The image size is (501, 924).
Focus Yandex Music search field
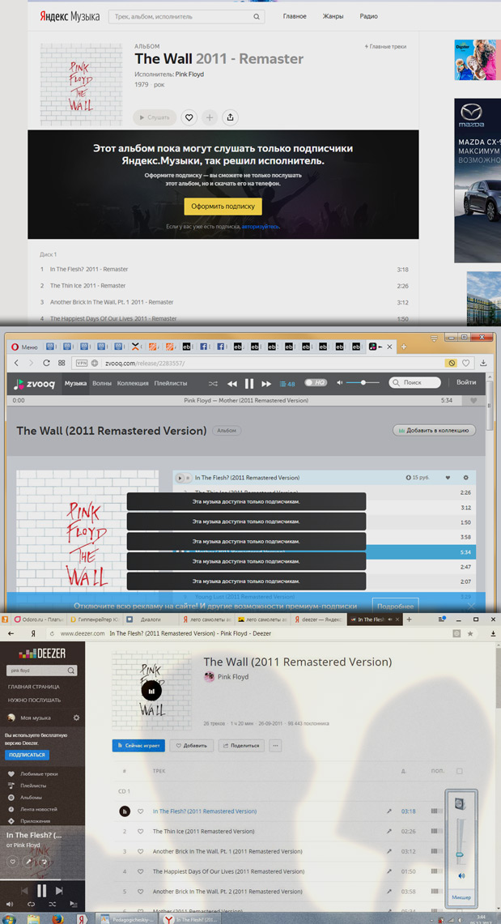pos(186,16)
